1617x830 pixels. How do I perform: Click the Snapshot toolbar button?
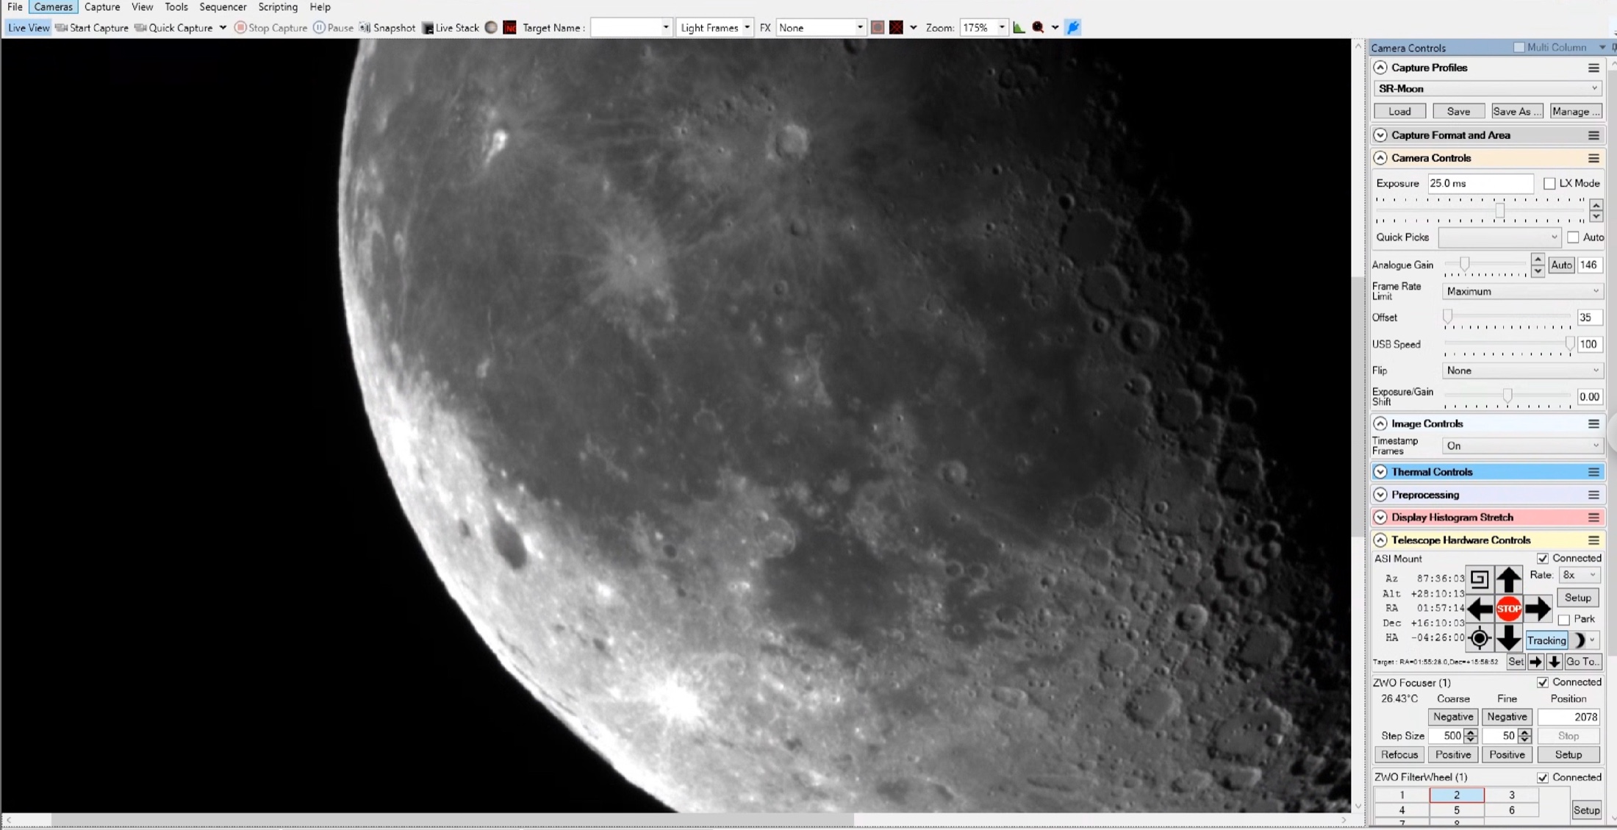(x=387, y=27)
